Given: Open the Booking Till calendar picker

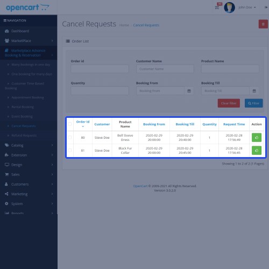Looking at the screenshot, I should [254, 91].
